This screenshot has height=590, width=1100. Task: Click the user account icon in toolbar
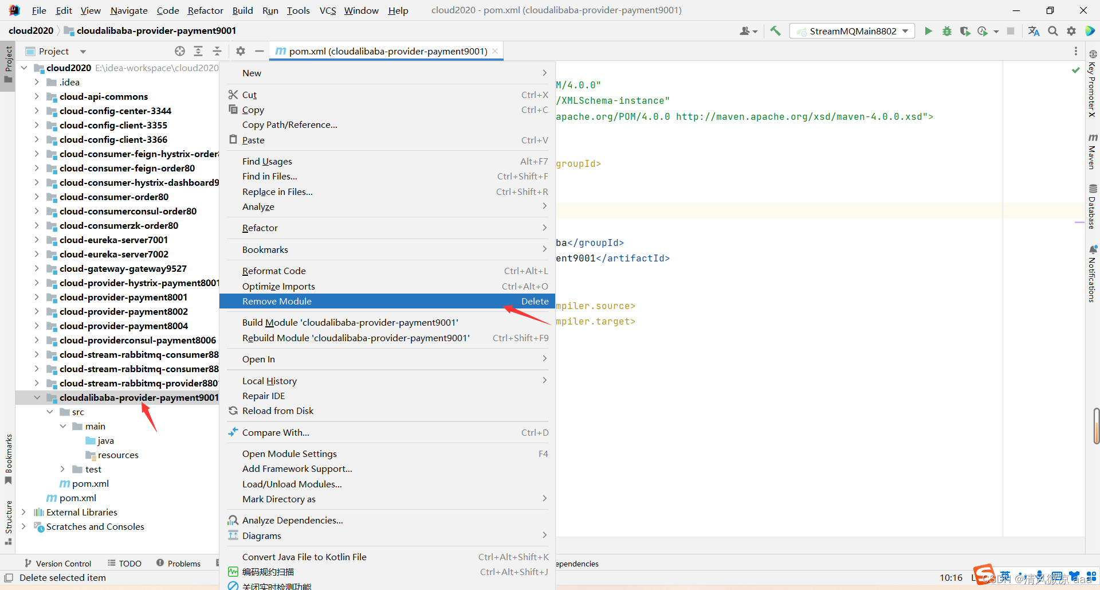(748, 31)
